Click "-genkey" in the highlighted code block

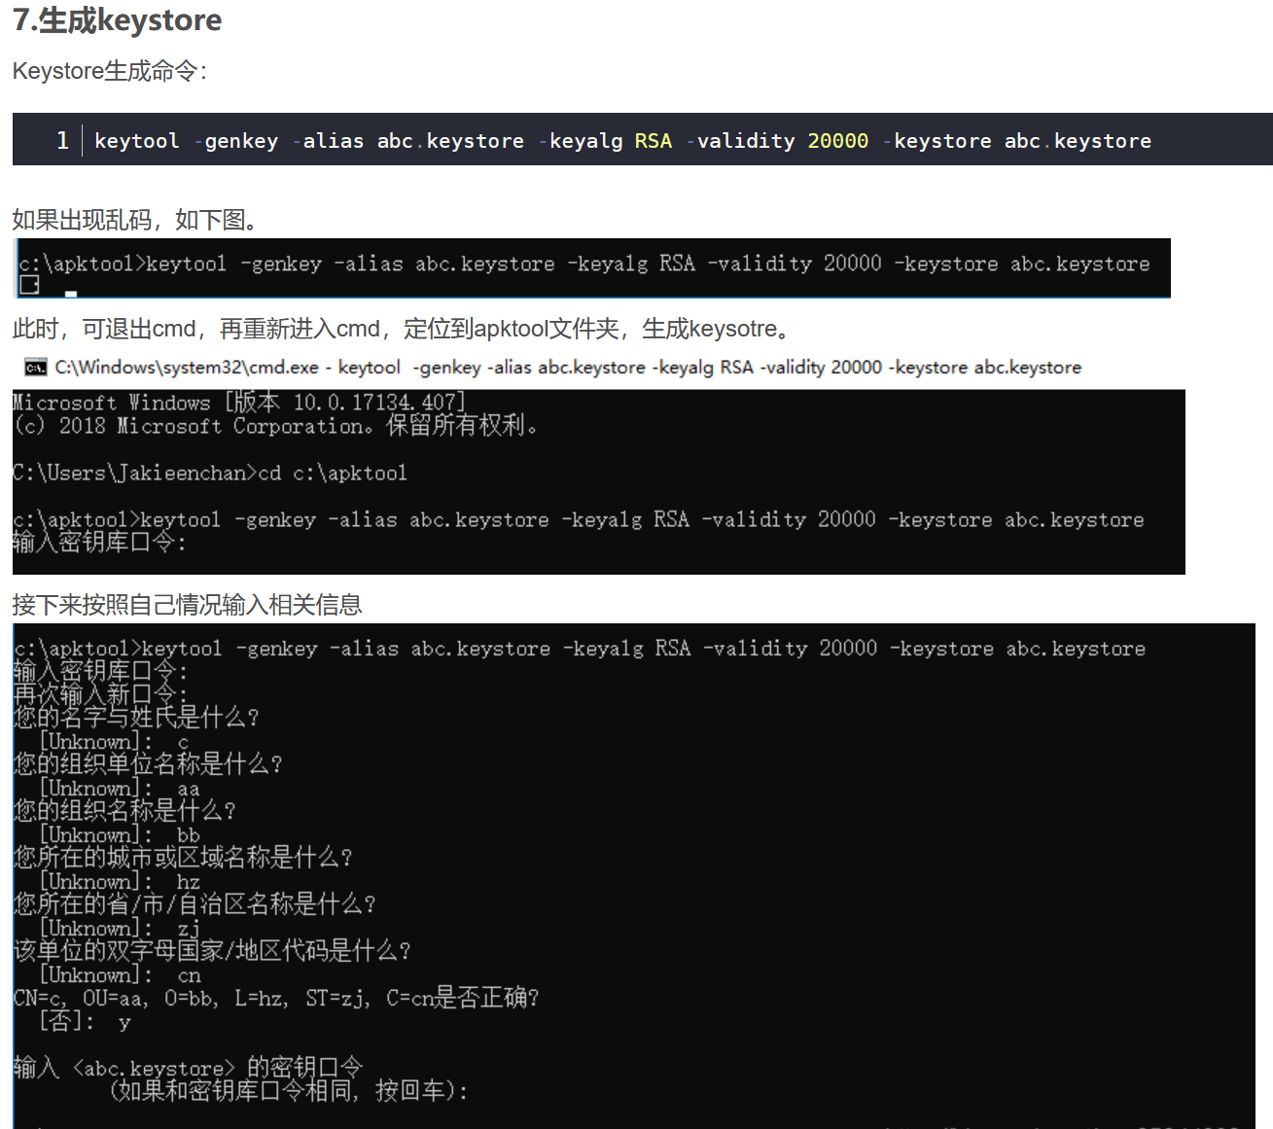[236, 141]
